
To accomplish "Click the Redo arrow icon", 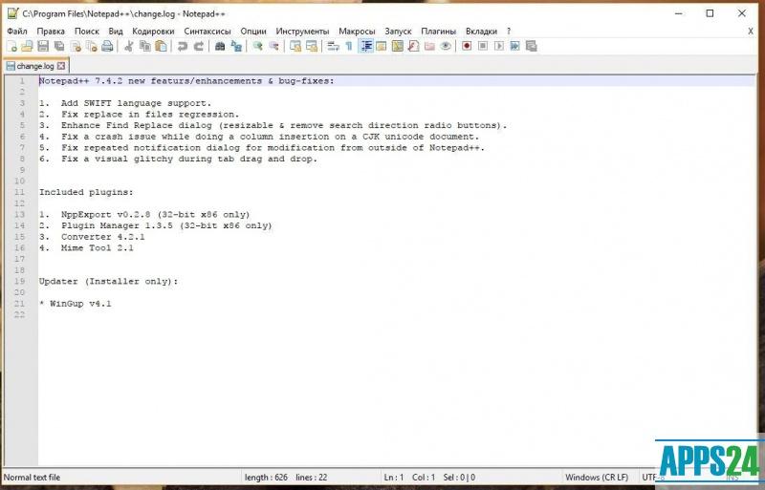I will tap(199, 46).
